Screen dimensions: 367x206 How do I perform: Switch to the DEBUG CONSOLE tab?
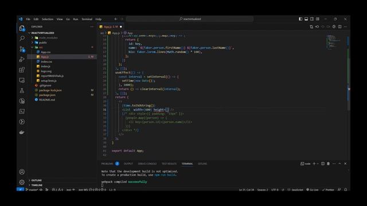pyautogui.click(x=147, y=164)
